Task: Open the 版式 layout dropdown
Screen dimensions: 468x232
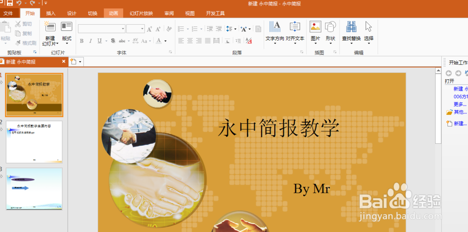Action: tap(66, 33)
